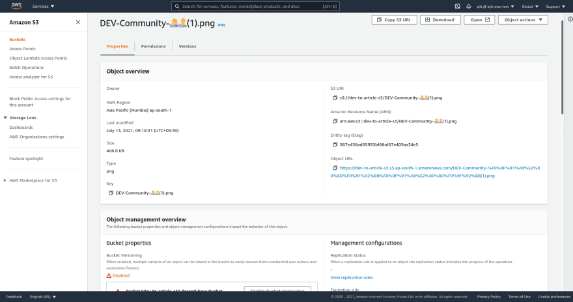Open Access analyzer for S3
The height and width of the screenshot is (302, 573).
(x=31, y=77)
